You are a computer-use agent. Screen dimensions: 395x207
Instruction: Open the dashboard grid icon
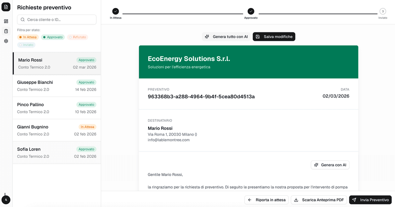6,21
